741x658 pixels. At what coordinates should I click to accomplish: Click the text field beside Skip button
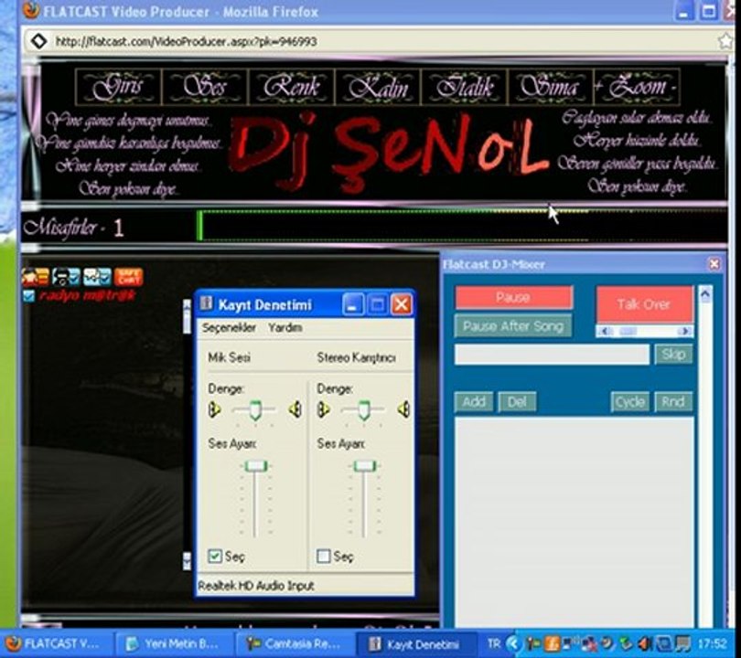(x=552, y=354)
